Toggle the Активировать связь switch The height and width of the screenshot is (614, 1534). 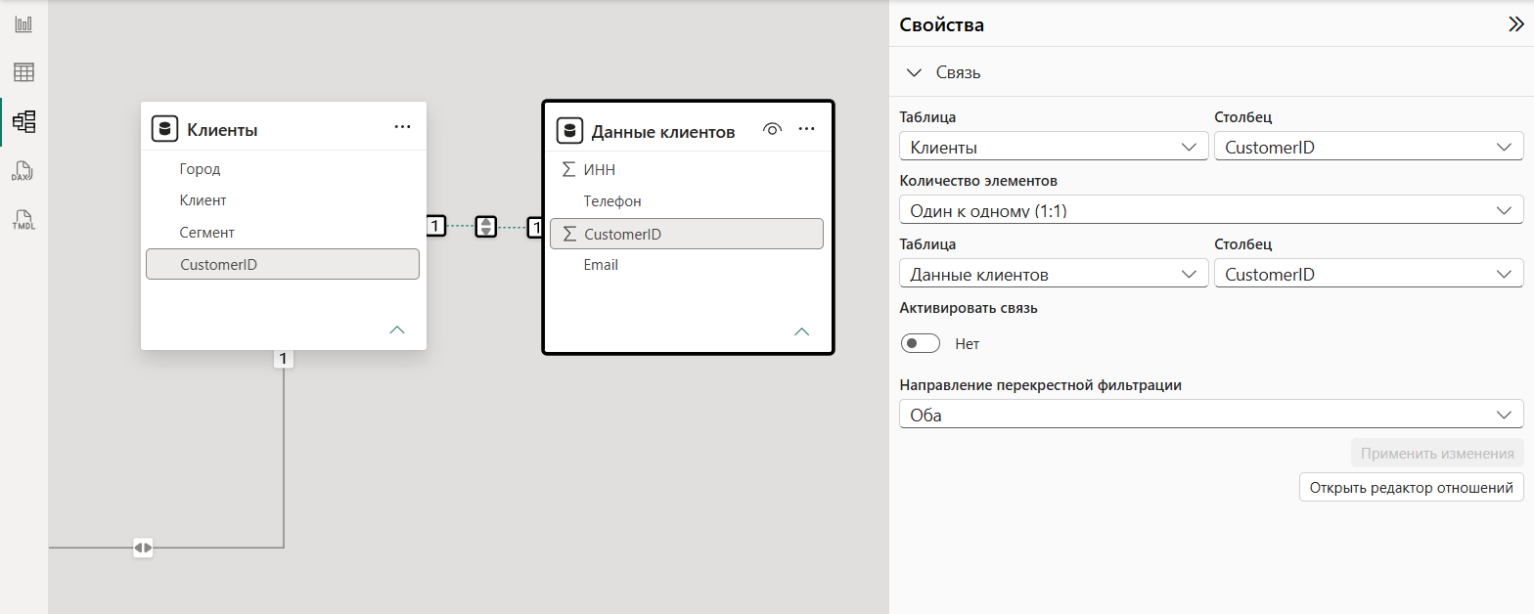tap(921, 343)
